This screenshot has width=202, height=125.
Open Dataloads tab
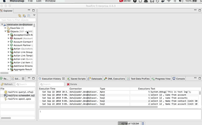click(95, 79)
